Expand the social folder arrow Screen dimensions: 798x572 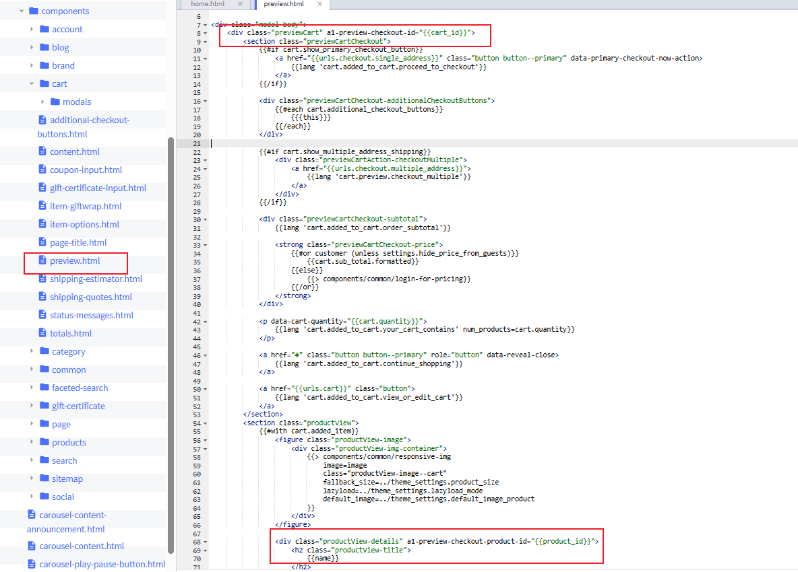click(32, 497)
